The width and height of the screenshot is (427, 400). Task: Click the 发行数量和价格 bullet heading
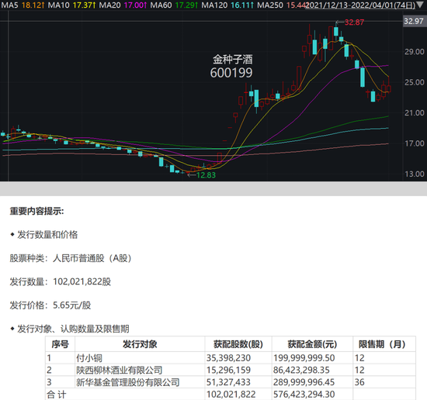(47, 235)
